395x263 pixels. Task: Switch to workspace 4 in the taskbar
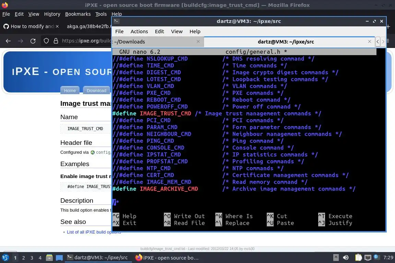[40, 258]
